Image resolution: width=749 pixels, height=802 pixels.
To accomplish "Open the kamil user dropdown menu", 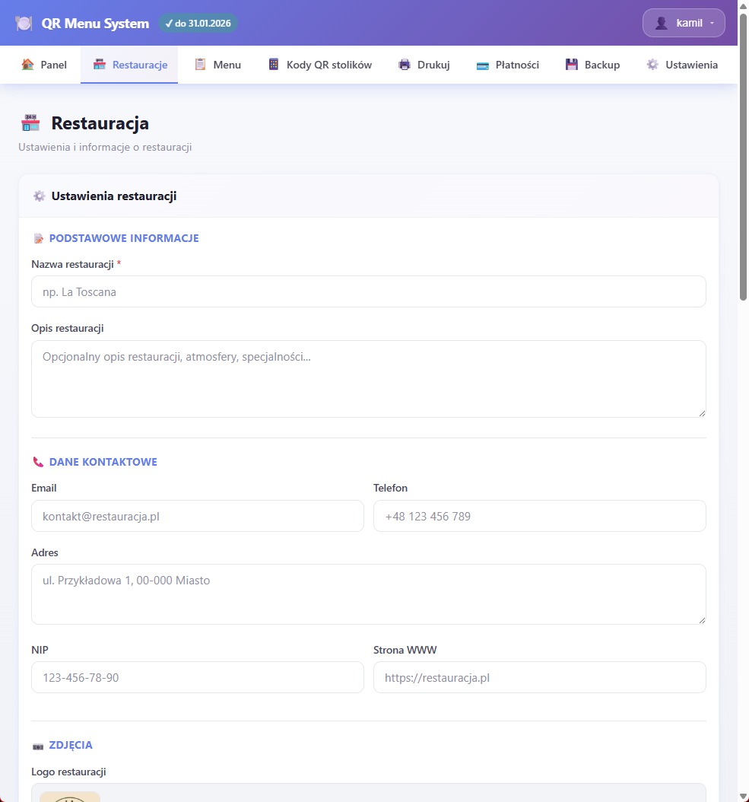I will click(x=684, y=23).
